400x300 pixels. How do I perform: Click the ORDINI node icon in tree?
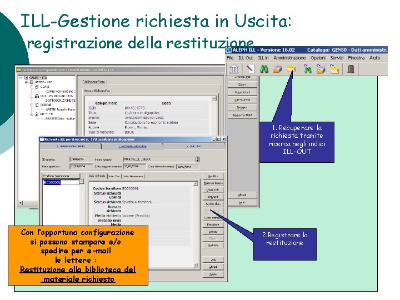tap(37, 105)
